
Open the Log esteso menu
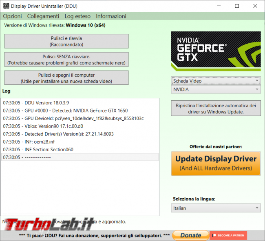click(77, 16)
